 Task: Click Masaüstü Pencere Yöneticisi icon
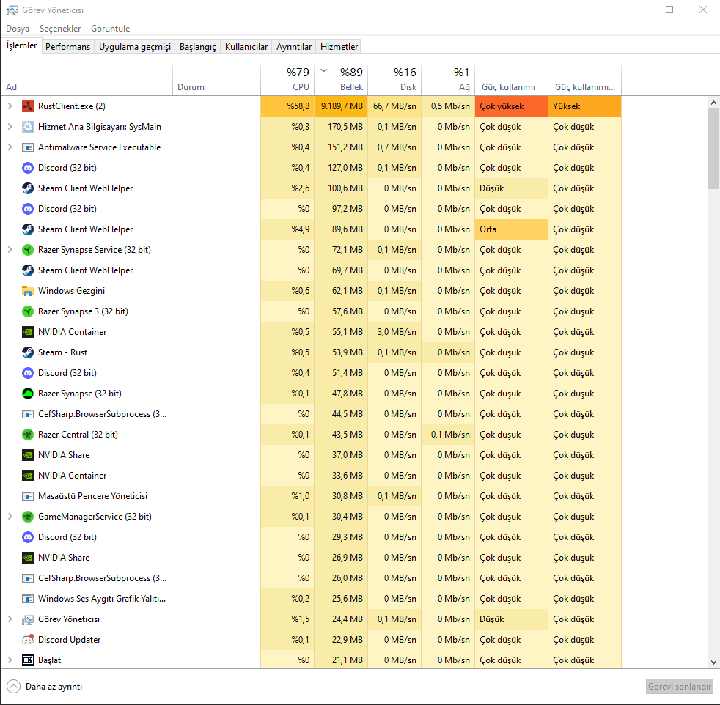(28, 496)
